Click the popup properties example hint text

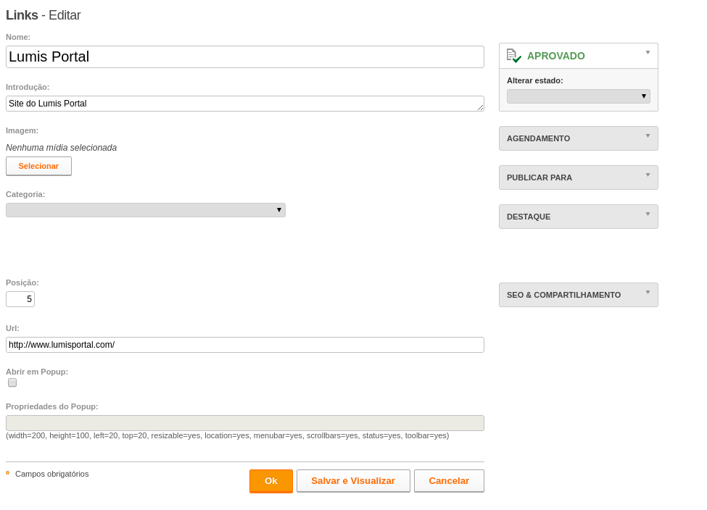click(227, 435)
